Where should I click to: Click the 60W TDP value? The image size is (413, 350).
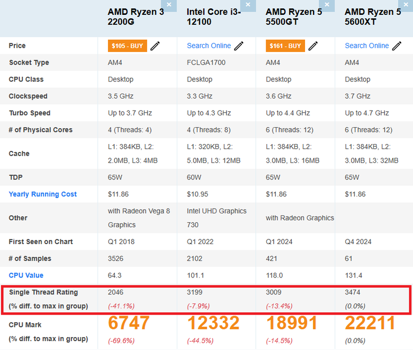click(194, 177)
